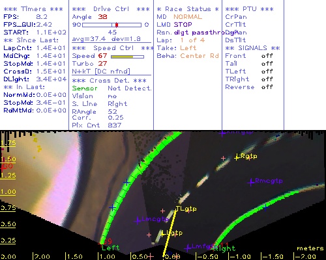Click the Drive Ctrl section header

coord(111,9)
